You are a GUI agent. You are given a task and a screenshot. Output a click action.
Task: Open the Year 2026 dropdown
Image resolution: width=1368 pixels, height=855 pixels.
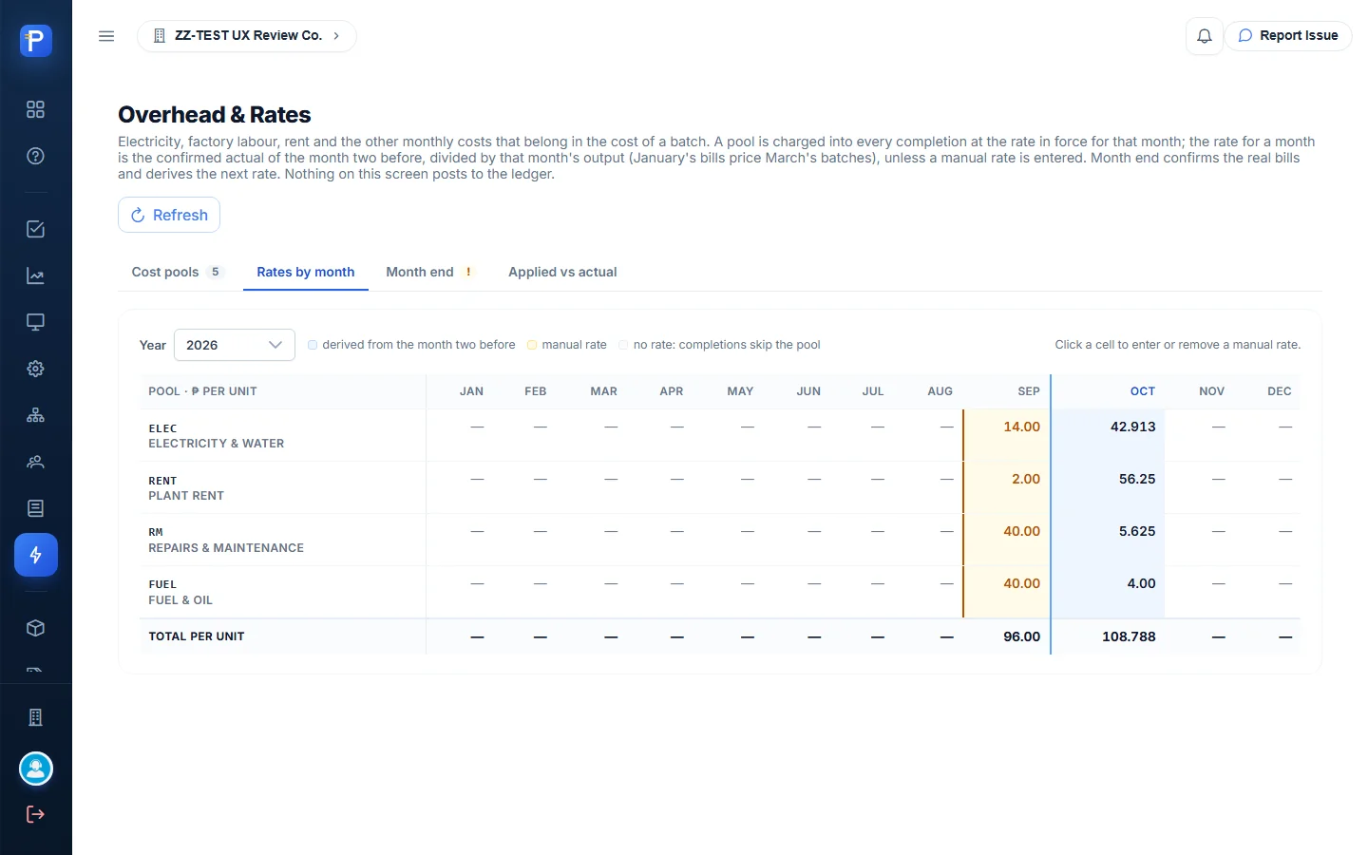[x=235, y=345]
